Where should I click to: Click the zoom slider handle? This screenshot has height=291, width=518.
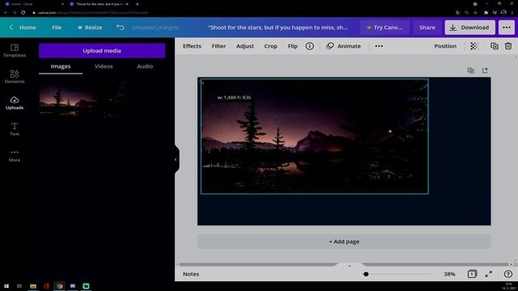(366, 274)
